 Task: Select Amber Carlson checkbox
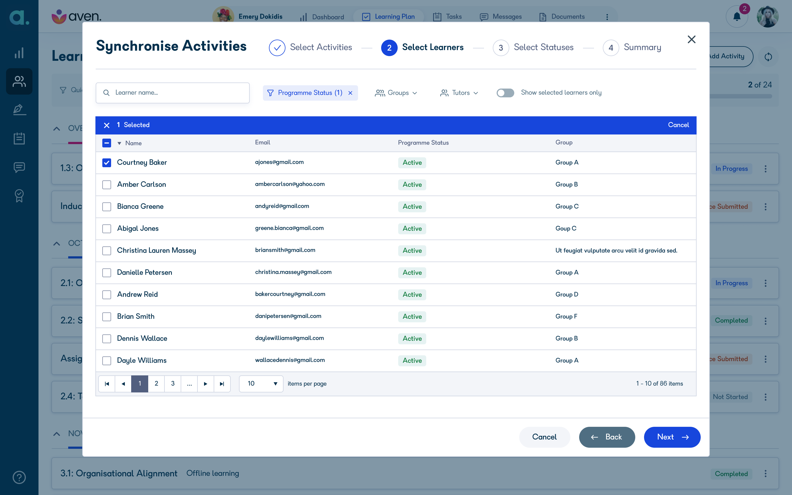pyautogui.click(x=107, y=185)
